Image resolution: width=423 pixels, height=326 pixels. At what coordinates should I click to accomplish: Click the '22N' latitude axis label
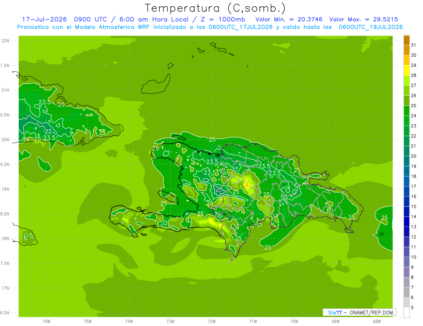pos(6,41)
